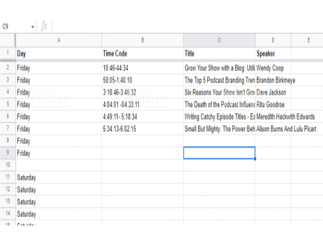
Task: Select the Dave Jackson speaker cell
Action: click(273, 92)
